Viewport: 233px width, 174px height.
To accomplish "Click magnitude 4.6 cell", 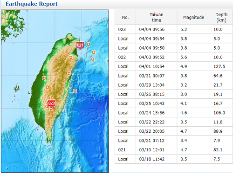I will pyautogui.click(x=184, y=113).
